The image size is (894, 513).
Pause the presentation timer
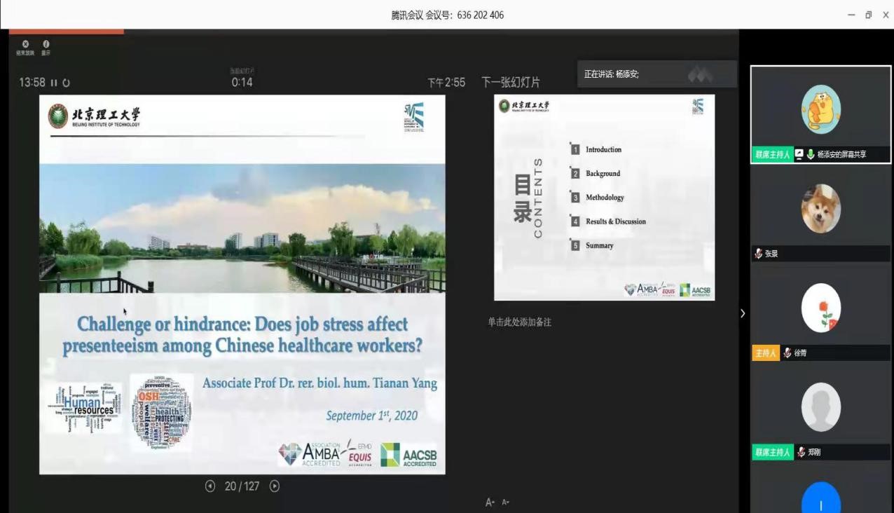tap(54, 83)
